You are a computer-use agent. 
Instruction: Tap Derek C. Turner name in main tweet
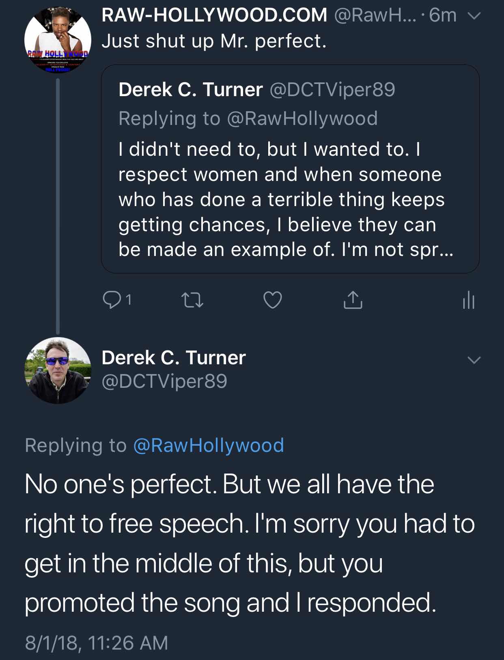[174, 358]
